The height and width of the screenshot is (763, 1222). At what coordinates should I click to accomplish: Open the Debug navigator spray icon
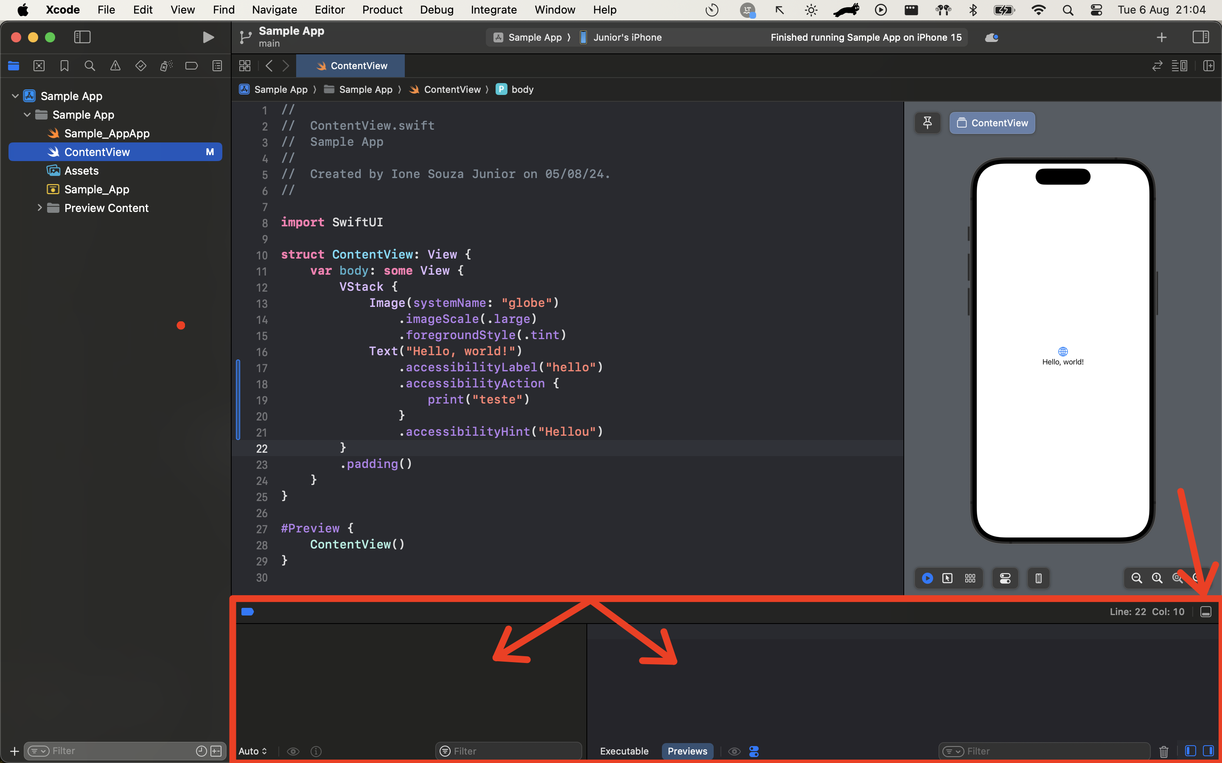coord(166,66)
